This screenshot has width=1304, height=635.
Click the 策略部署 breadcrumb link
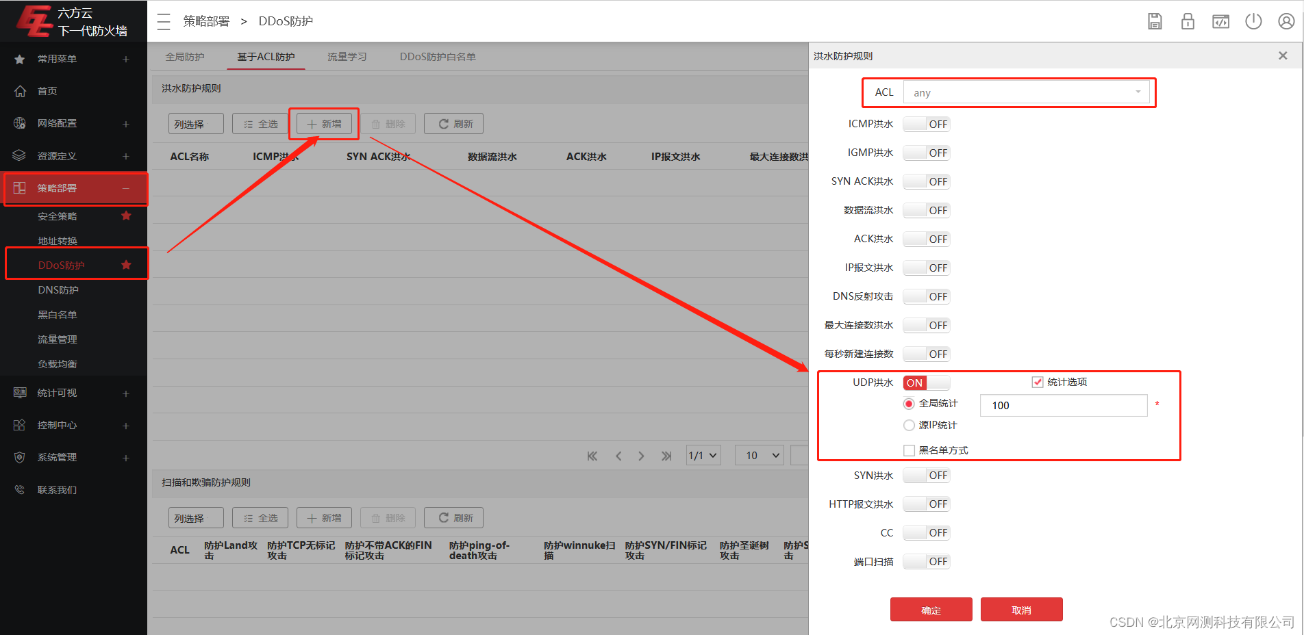(206, 21)
